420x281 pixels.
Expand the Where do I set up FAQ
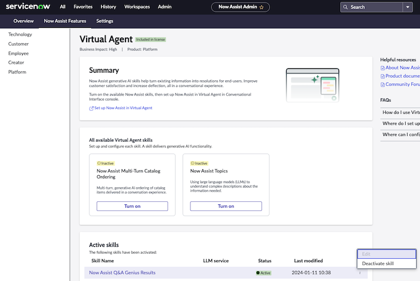[400, 123]
